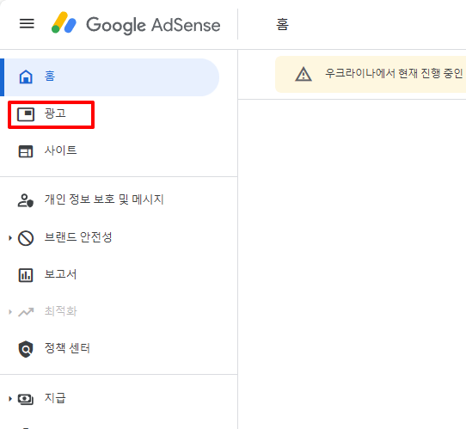Click the warning triangle icon in banner

coord(304,74)
